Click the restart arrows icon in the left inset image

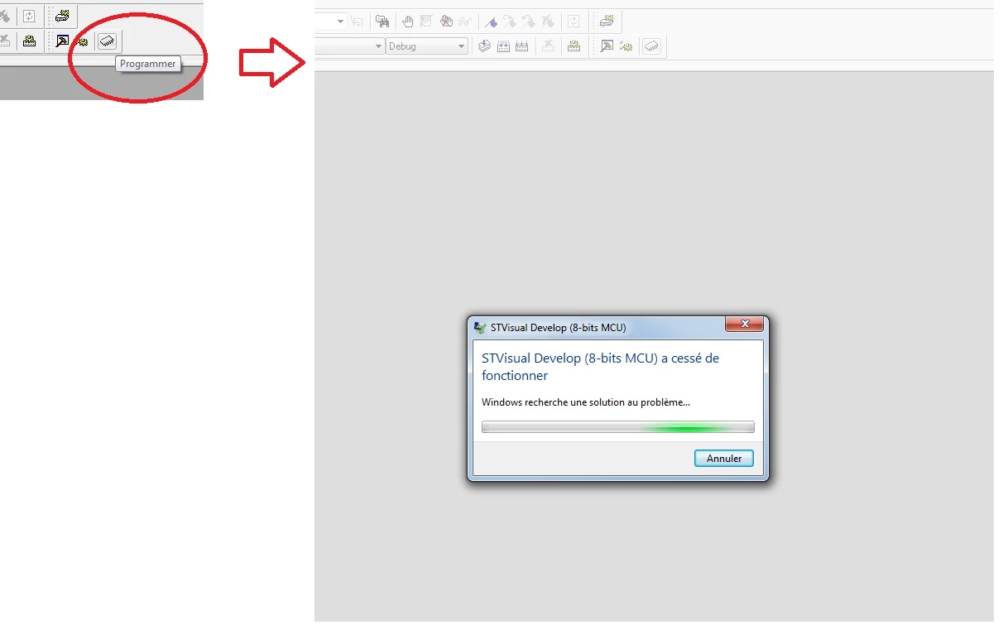(29, 16)
